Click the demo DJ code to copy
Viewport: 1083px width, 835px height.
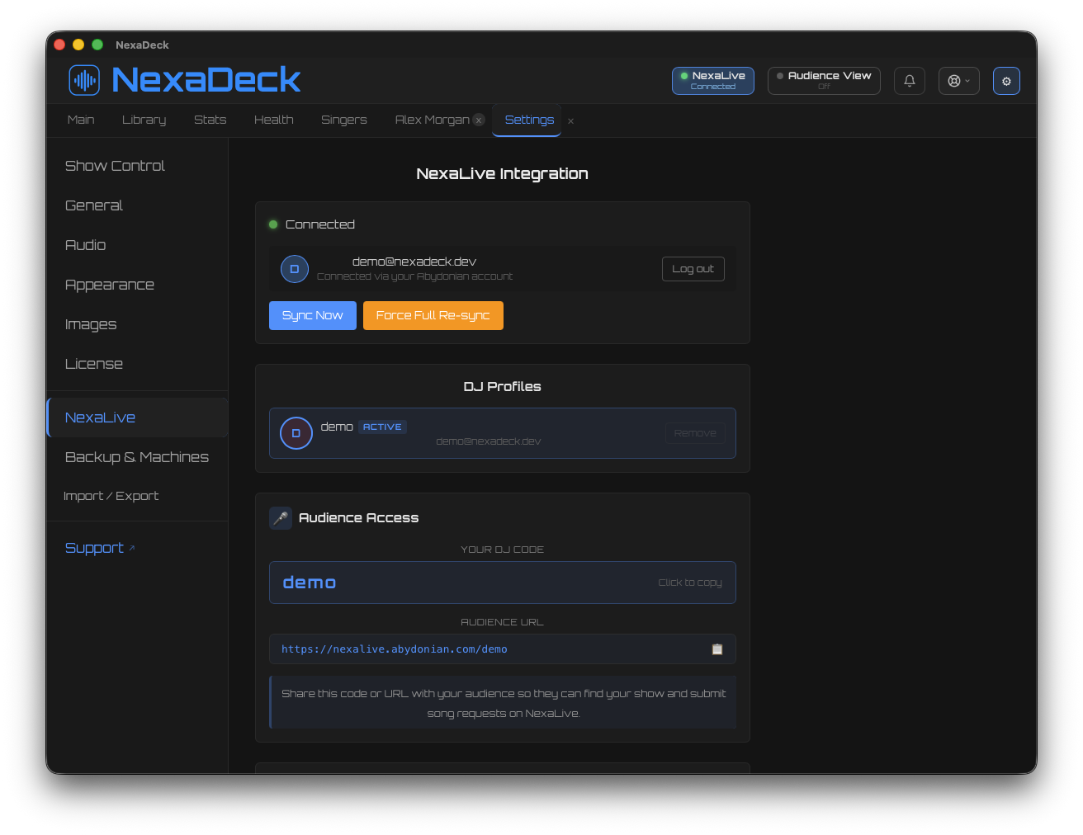pos(502,583)
